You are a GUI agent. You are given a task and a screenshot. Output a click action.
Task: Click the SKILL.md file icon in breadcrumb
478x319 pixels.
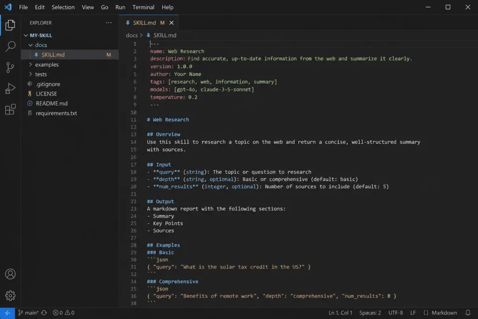[x=148, y=35]
